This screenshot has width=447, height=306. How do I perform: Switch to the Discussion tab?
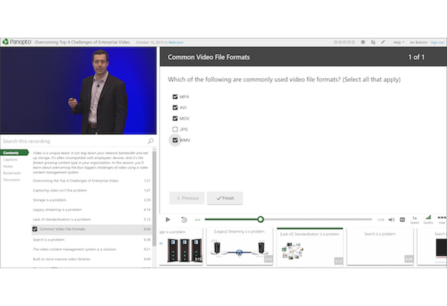point(12,180)
